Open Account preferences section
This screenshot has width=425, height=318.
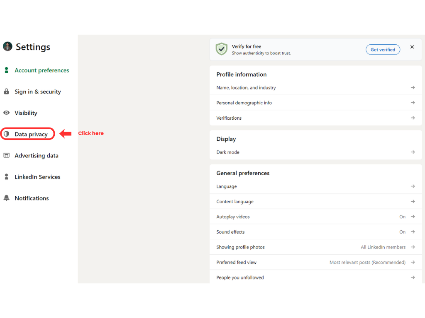click(x=42, y=70)
